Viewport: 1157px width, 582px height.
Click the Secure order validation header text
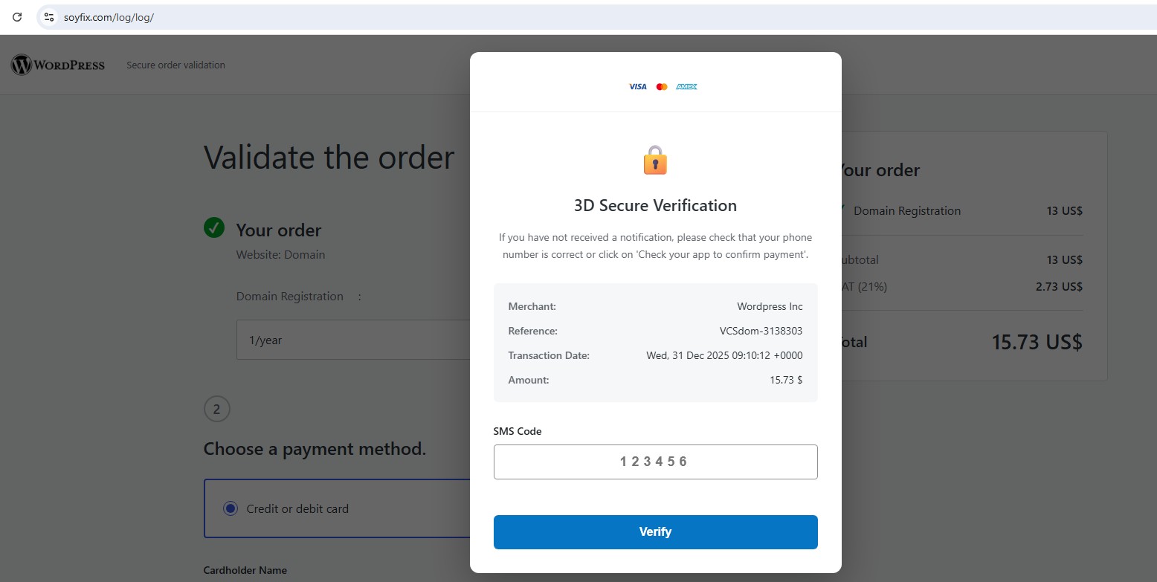coord(175,65)
